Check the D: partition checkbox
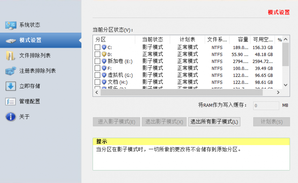Image resolution: width=298 pixels, height=183 pixels. point(97,54)
